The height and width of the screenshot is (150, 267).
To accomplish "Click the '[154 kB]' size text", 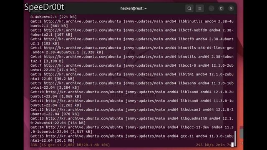I will (x=77, y=123).
